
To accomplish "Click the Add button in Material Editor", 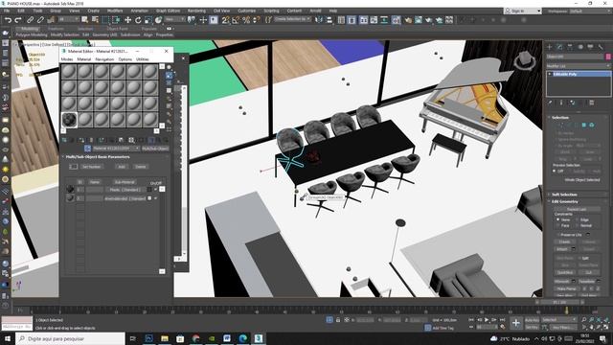I will [122, 167].
